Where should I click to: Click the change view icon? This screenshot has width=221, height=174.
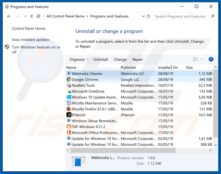(x=196, y=59)
